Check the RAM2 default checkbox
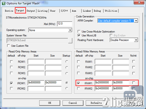146x109 pixels. pos(78,67)
